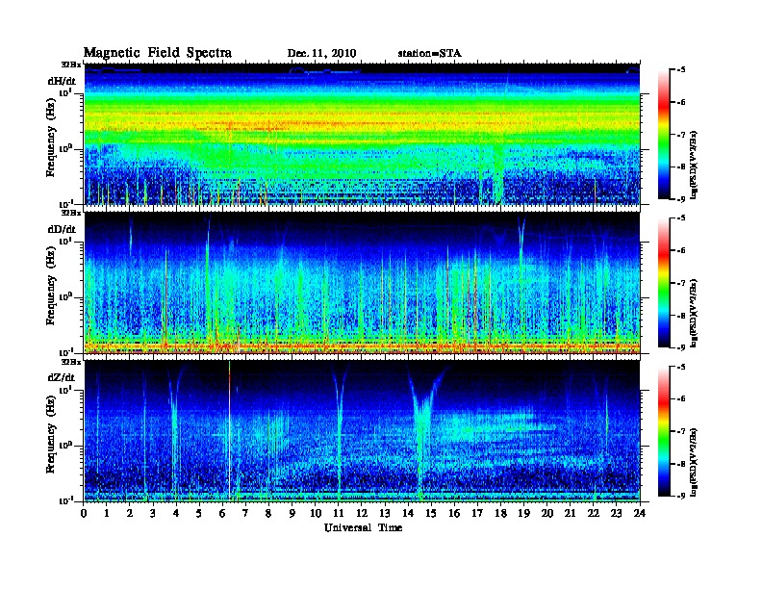Click the log(PSD) units label beside the dZ/dt color bar
Screen dimensions: 762x589
694,461
